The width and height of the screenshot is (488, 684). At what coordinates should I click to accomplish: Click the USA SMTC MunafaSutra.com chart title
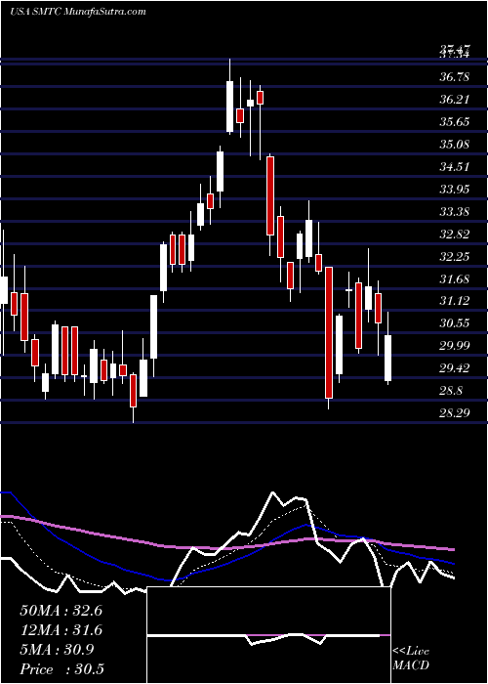[77, 12]
